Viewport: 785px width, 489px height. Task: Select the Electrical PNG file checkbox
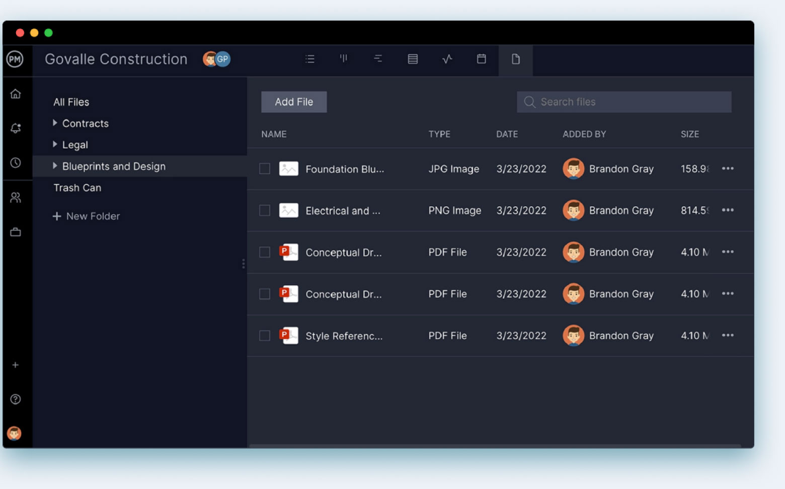pos(265,210)
